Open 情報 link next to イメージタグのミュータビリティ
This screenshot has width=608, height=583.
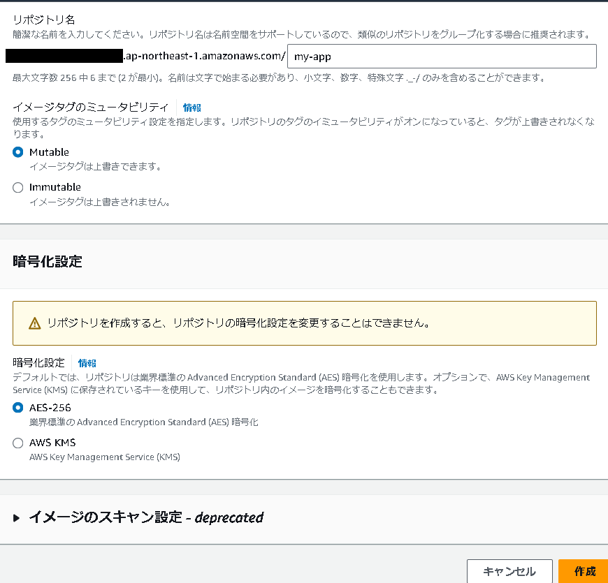point(192,108)
